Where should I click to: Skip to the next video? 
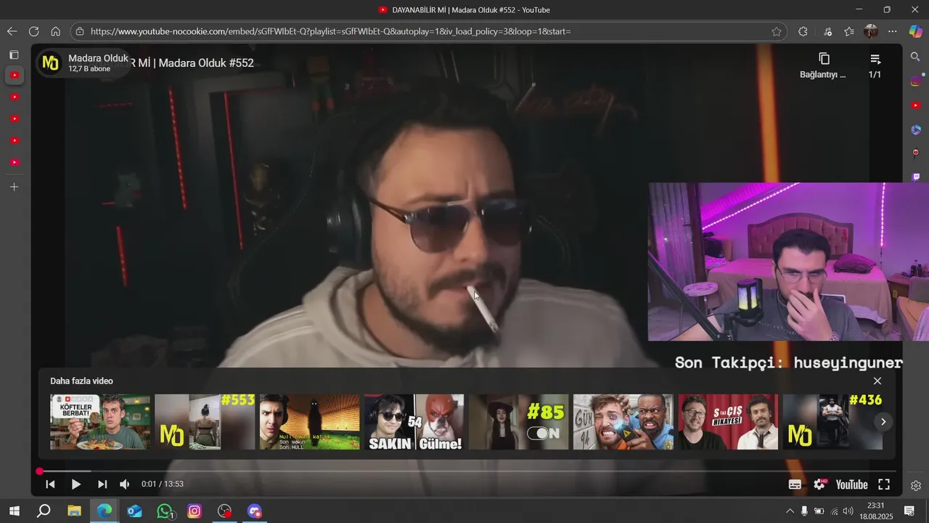click(102, 485)
